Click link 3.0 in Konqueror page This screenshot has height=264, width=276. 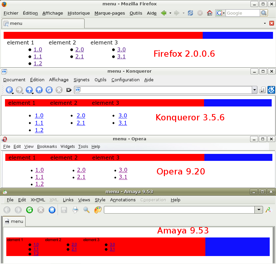pyautogui.click(x=123, y=116)
